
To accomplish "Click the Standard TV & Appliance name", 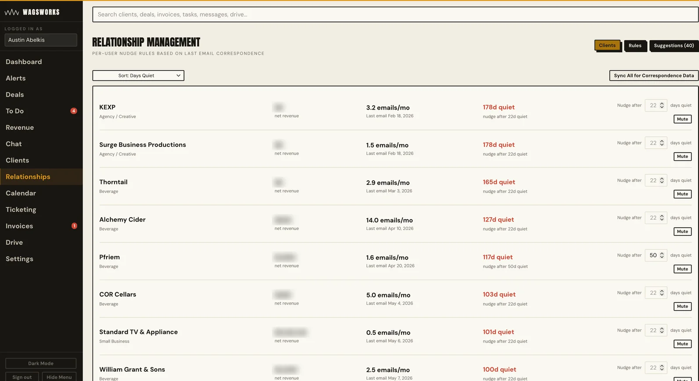I will 138,332.
